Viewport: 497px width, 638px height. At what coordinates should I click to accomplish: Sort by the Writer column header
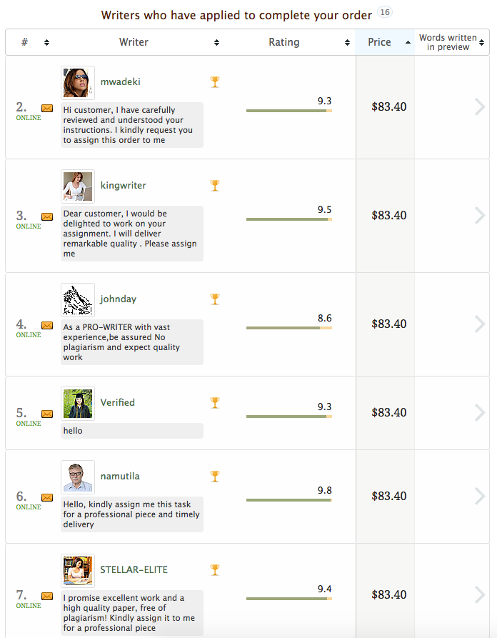[x=134, y=42]
